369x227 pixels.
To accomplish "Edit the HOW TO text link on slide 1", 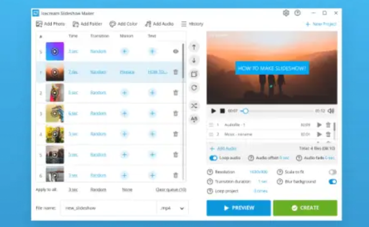I will pyautogui.click(x=158, y=72).
